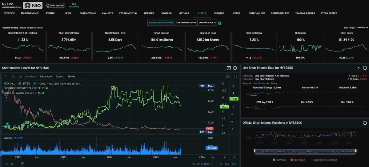This screenshot has height=167, width=369.
Task: Go to the Events tab
Action: [x=50, y=14]
